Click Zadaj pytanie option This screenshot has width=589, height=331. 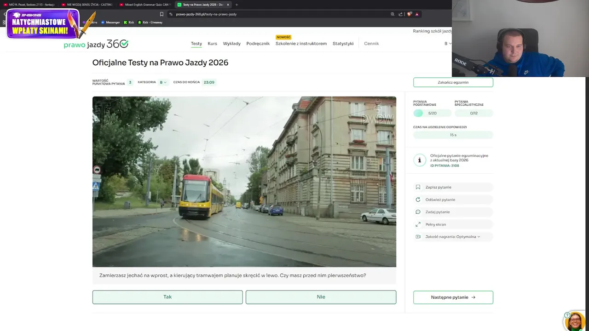click(453, 212)
